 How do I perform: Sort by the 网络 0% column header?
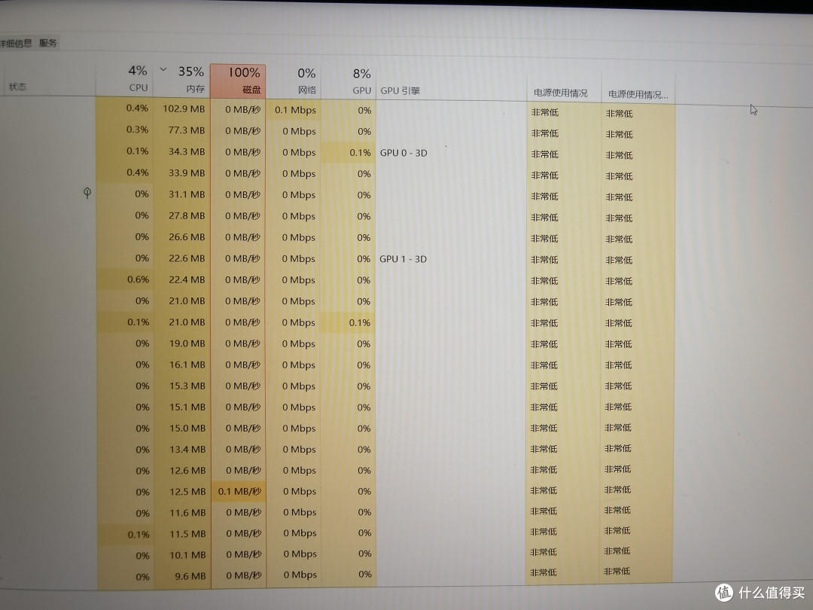point(294,81)
